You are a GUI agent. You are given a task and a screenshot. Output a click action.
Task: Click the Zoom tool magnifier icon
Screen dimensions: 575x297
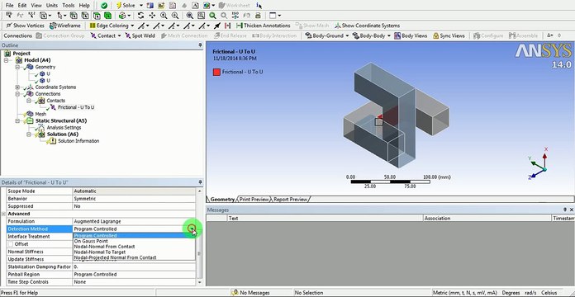[x=164, y=16]
